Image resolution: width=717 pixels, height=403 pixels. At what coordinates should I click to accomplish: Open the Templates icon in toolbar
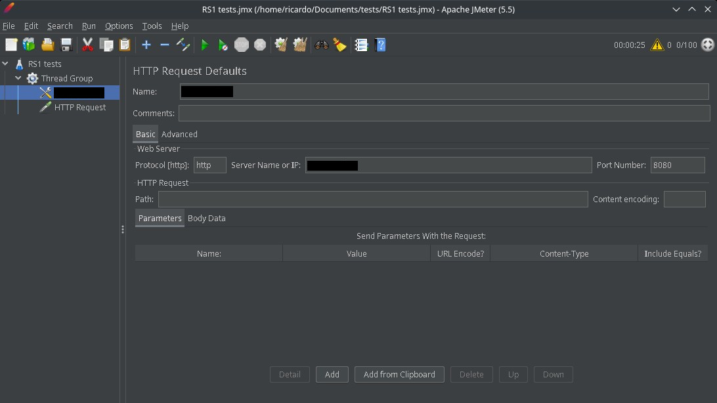point(29,45)
